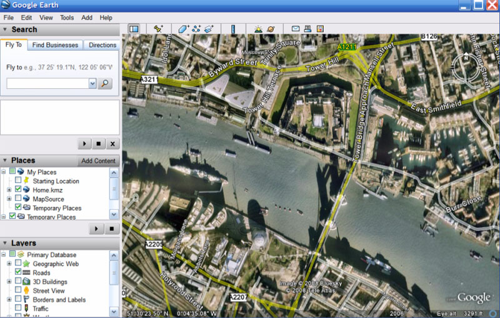Screen dimensions: 500x318
Task: Disable the Roads layer checkbox
Action: (x=18, y=272)
